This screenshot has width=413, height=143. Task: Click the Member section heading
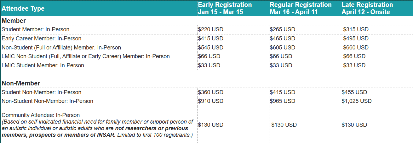[14, 21]
